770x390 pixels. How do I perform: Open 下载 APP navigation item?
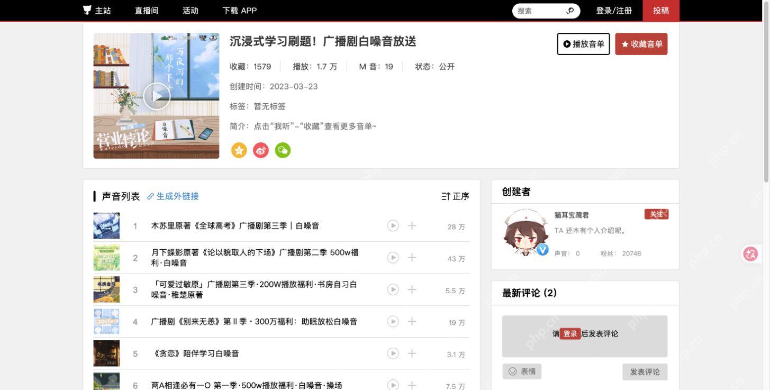coord(240,11)
